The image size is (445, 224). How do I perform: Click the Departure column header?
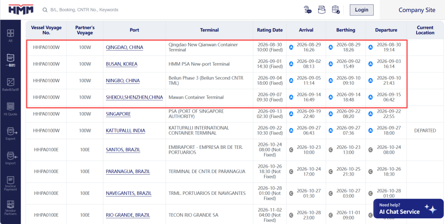coord(386,30)
